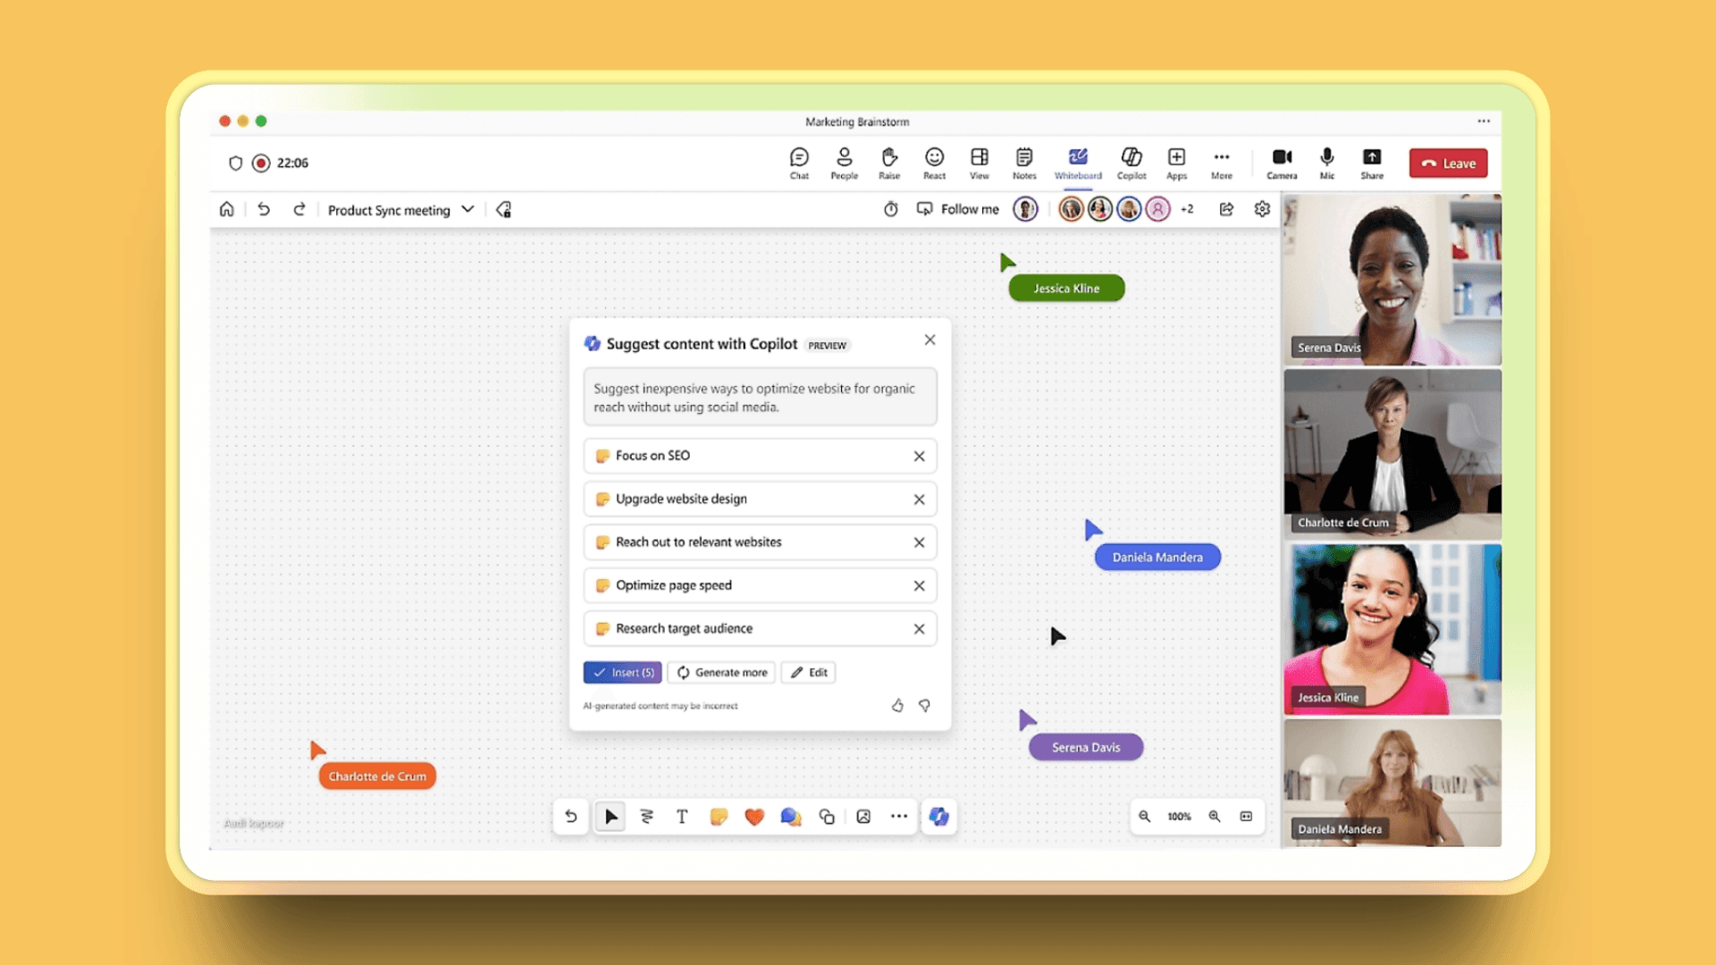
Task: View the recording indicator status
Action: coord(261,164)
